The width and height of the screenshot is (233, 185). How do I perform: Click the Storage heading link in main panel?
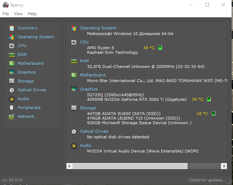click(x=88, y=108)
